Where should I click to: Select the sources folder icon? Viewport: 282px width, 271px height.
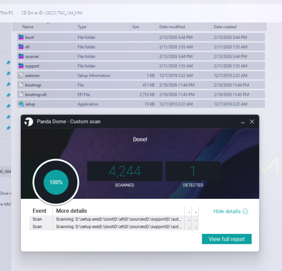pyautogui.click(x=21, y=56)
